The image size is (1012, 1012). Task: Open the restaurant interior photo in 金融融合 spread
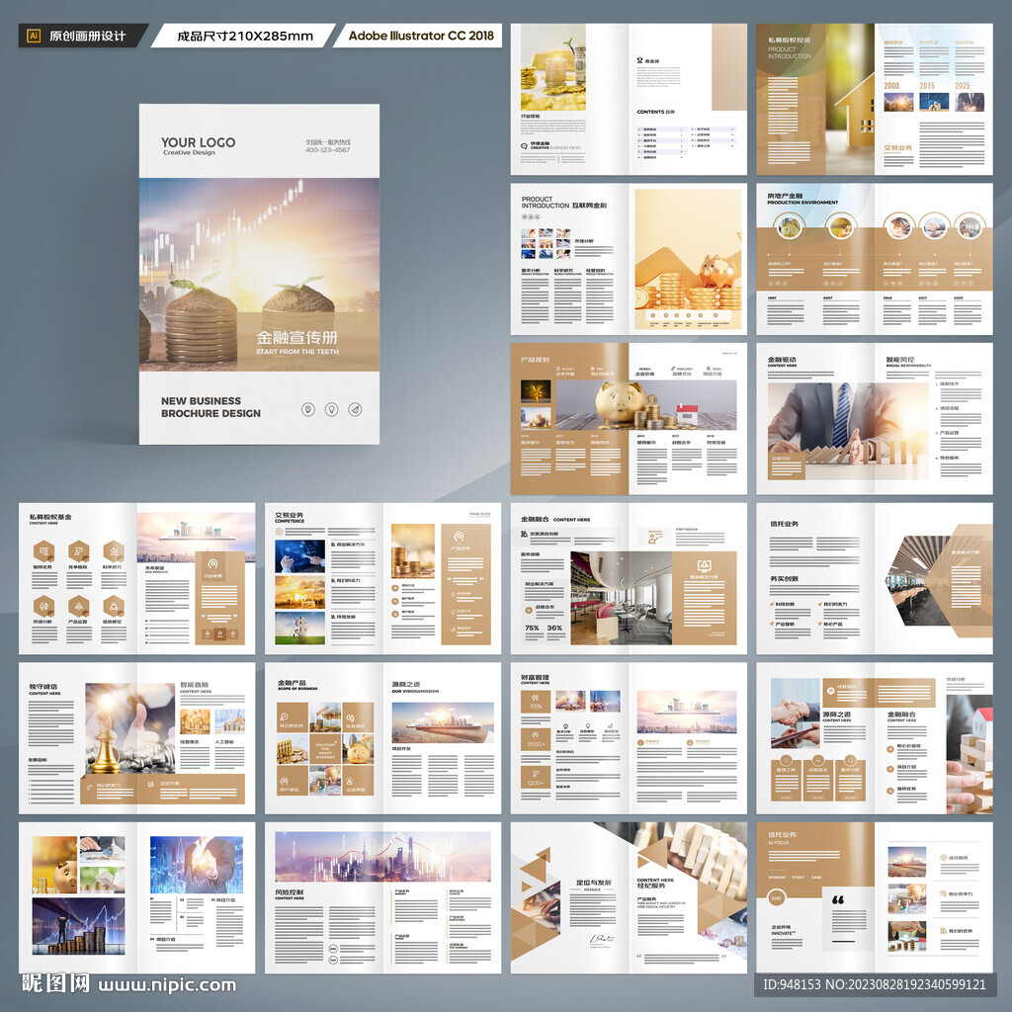[x=621, y=598]
